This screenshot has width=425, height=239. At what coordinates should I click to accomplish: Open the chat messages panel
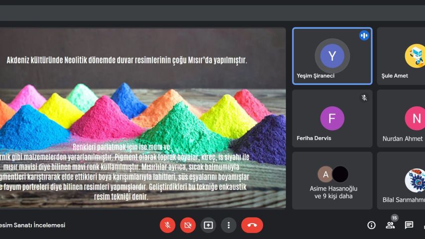point(409,225)
